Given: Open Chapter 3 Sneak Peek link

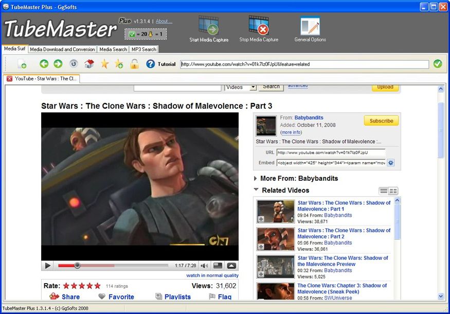Looking at the screenshot, I should click(x=342, y=288).
